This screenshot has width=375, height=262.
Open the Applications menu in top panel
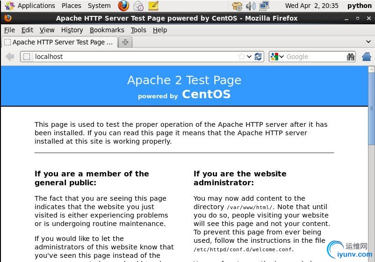[36, 6]
